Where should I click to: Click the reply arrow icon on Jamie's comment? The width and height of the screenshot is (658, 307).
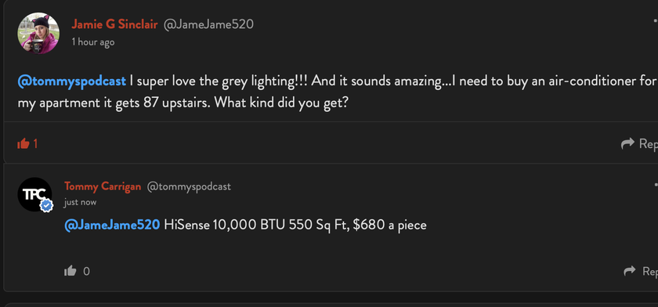pos(627,144)
